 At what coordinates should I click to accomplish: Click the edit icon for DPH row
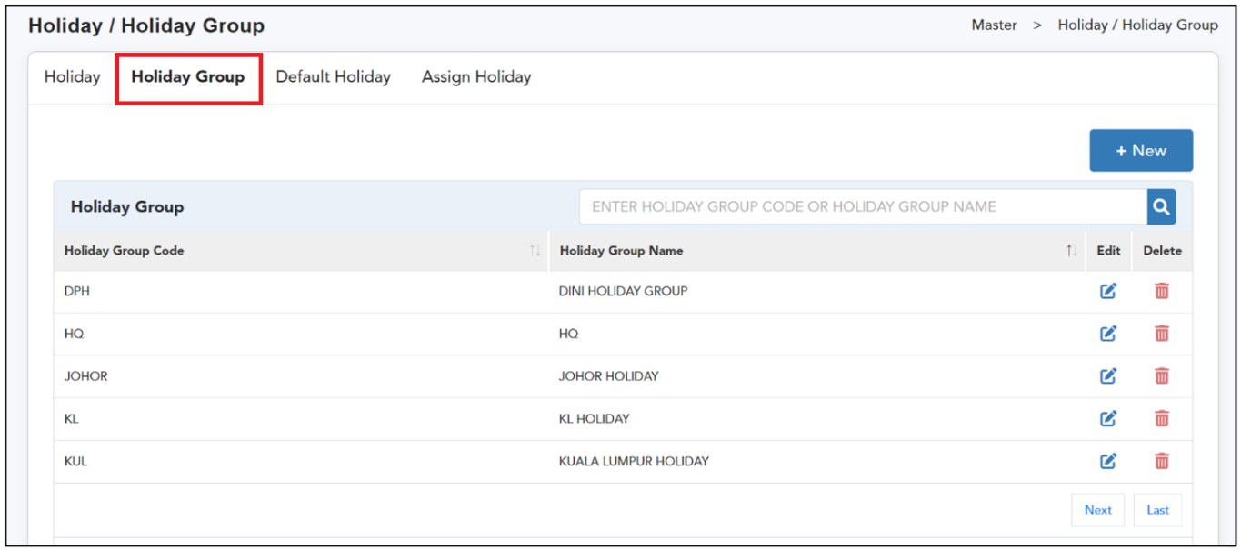click(x=1107, y=291)
